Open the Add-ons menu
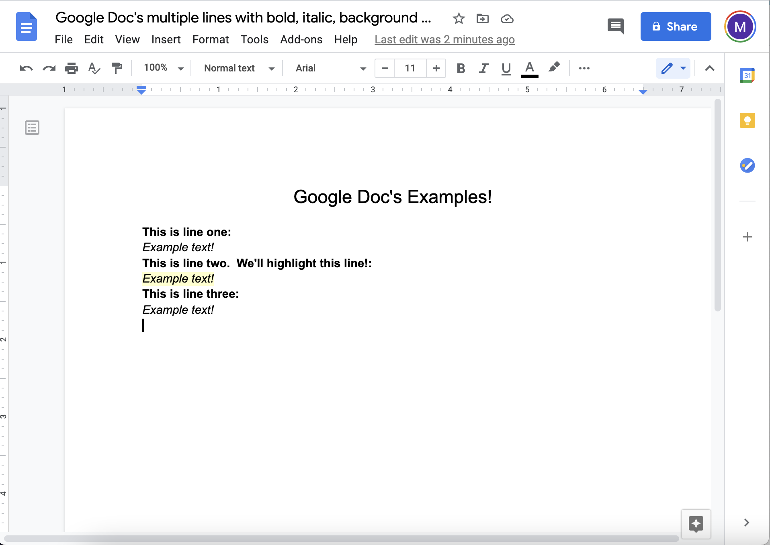 pos(301,39)
